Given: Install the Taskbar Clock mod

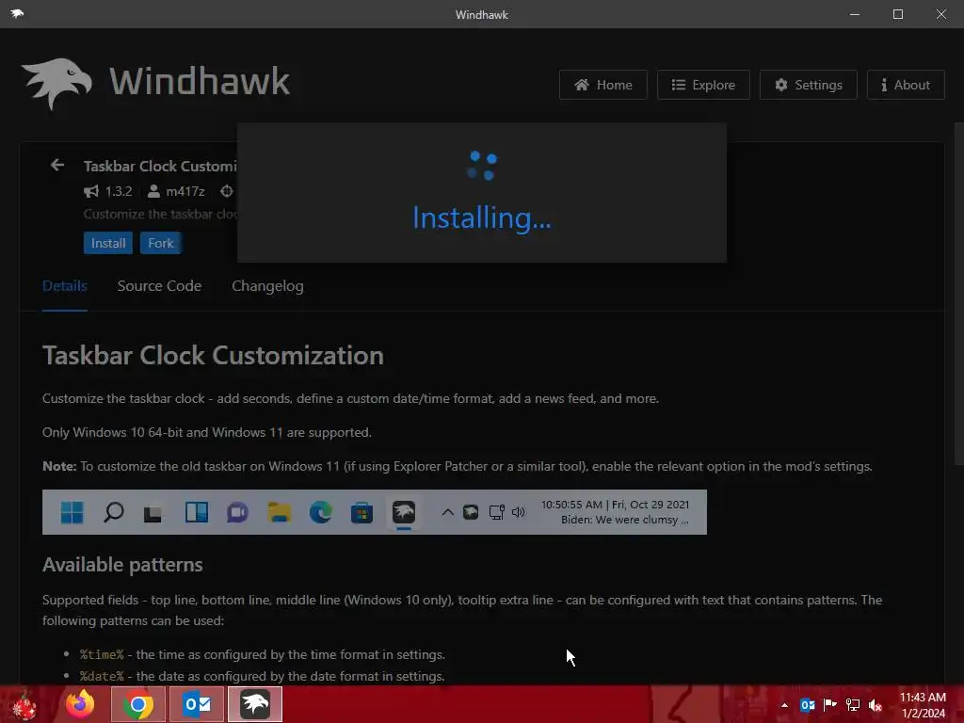Looking at the screenshot, I should click(108, 243).
